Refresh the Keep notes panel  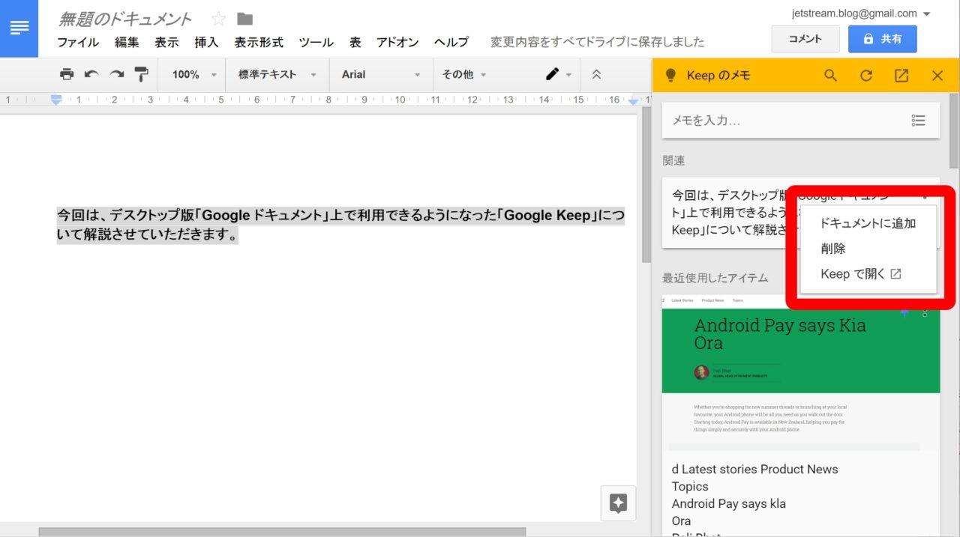click(x=866, y=75)
